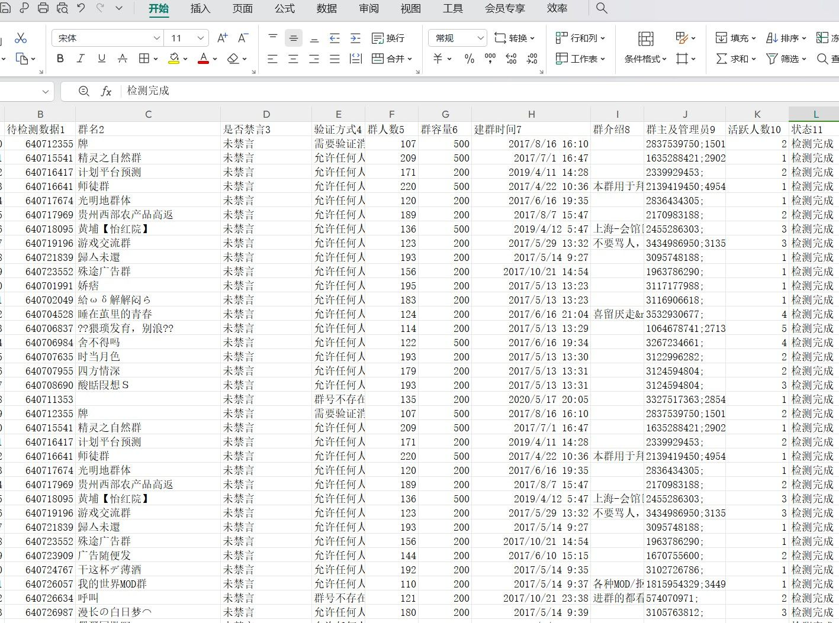Click the Undo arrow icon

(x=81, y=8)
